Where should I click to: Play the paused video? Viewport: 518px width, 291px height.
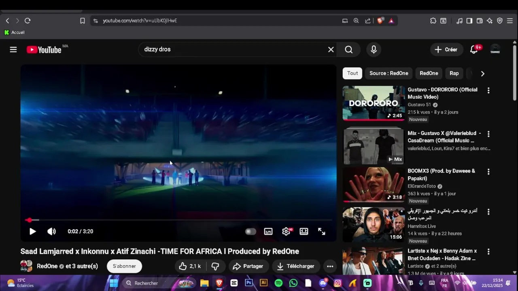(x=32, y=231)
